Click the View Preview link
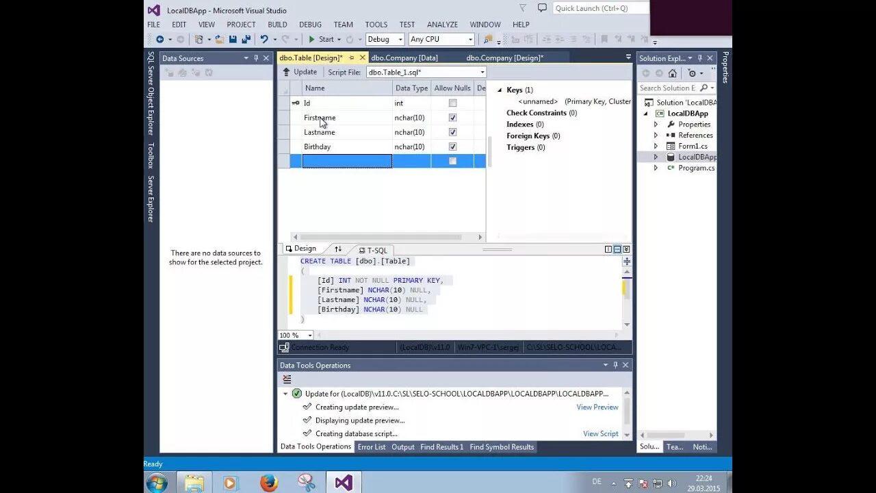 pyautogui.click(x=597, y=407)
